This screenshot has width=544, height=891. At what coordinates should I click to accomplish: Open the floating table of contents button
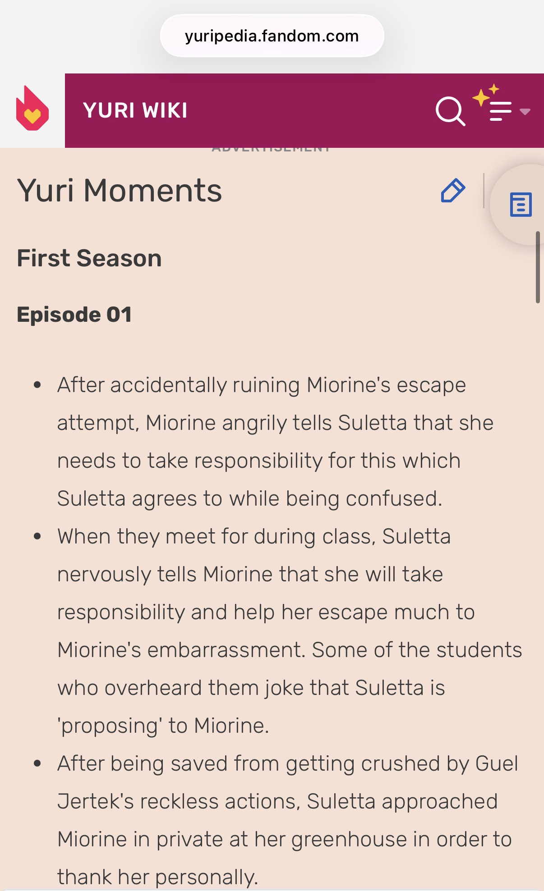click(521, 205)
